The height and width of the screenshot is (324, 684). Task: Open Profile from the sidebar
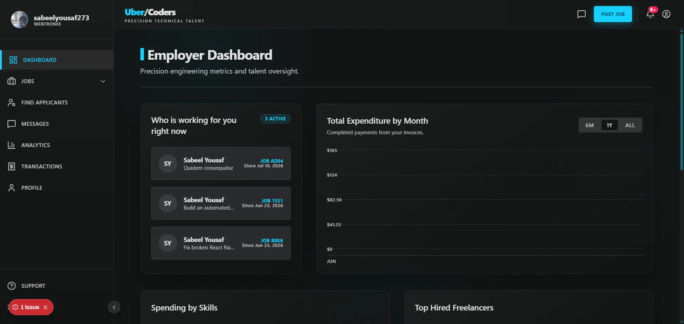(x=57, y=188)
